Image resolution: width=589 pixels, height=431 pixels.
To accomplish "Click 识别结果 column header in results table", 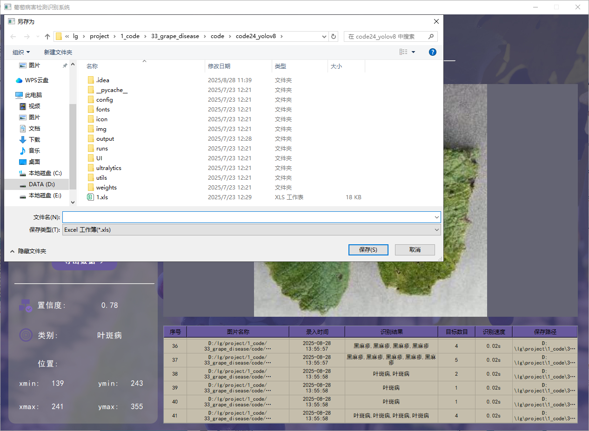I will (x=392, y=332).
